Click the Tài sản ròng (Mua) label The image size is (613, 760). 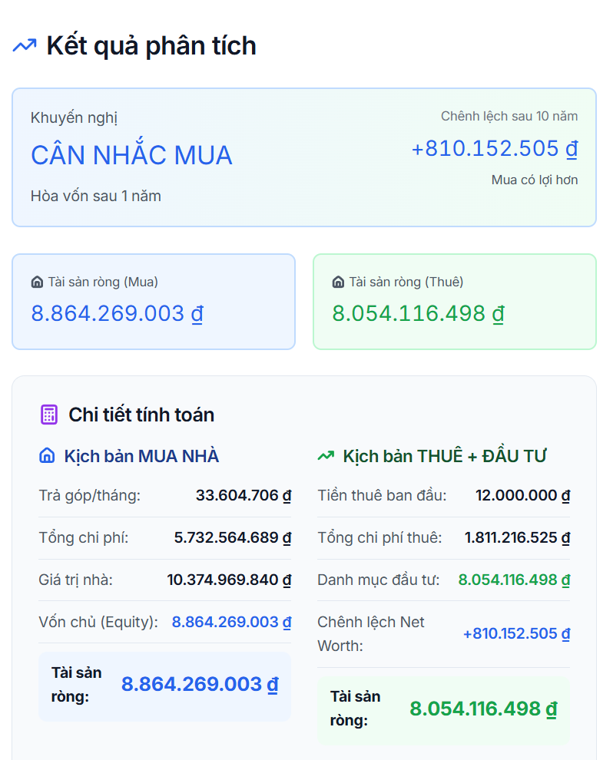(x=103, y=282)
